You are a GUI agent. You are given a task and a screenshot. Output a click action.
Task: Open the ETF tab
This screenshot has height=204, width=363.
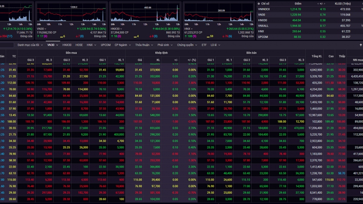point(204,45)
